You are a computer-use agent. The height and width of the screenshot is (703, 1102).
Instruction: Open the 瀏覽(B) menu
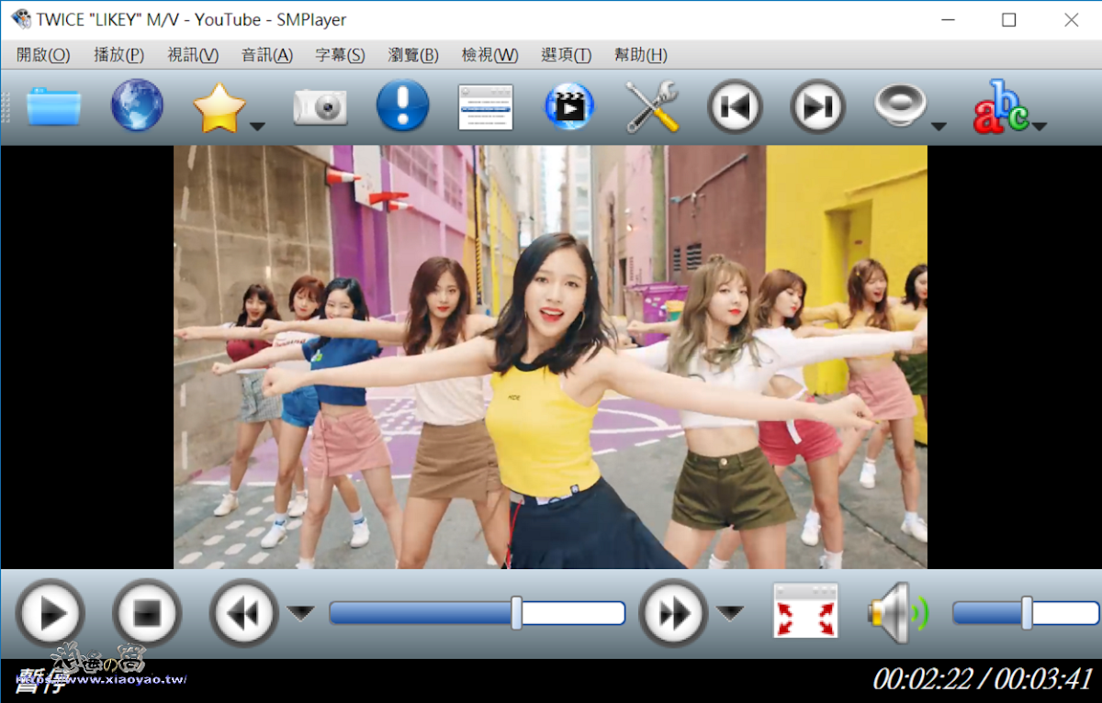click(413, 55)
